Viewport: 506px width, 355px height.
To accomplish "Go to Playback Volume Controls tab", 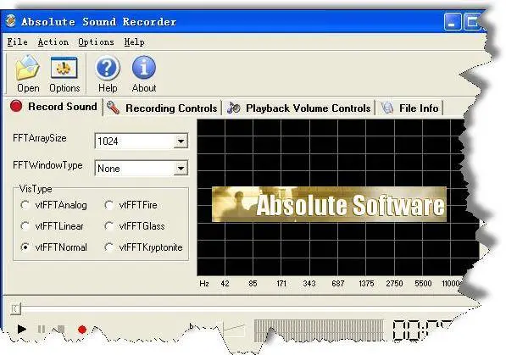I will pos(299,108).
